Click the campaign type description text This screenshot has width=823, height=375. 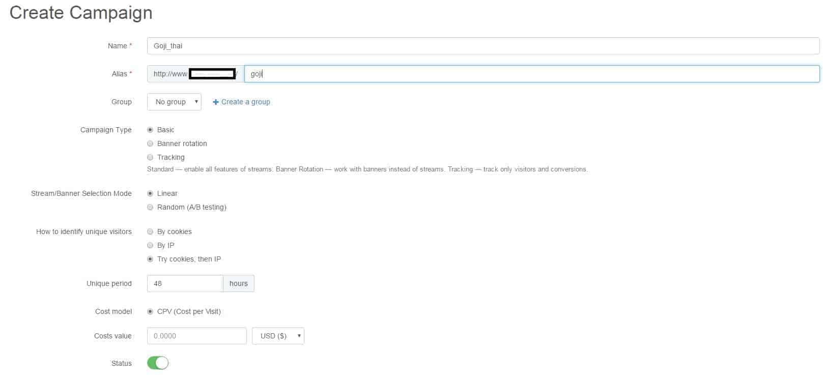(x=367, y=169)
